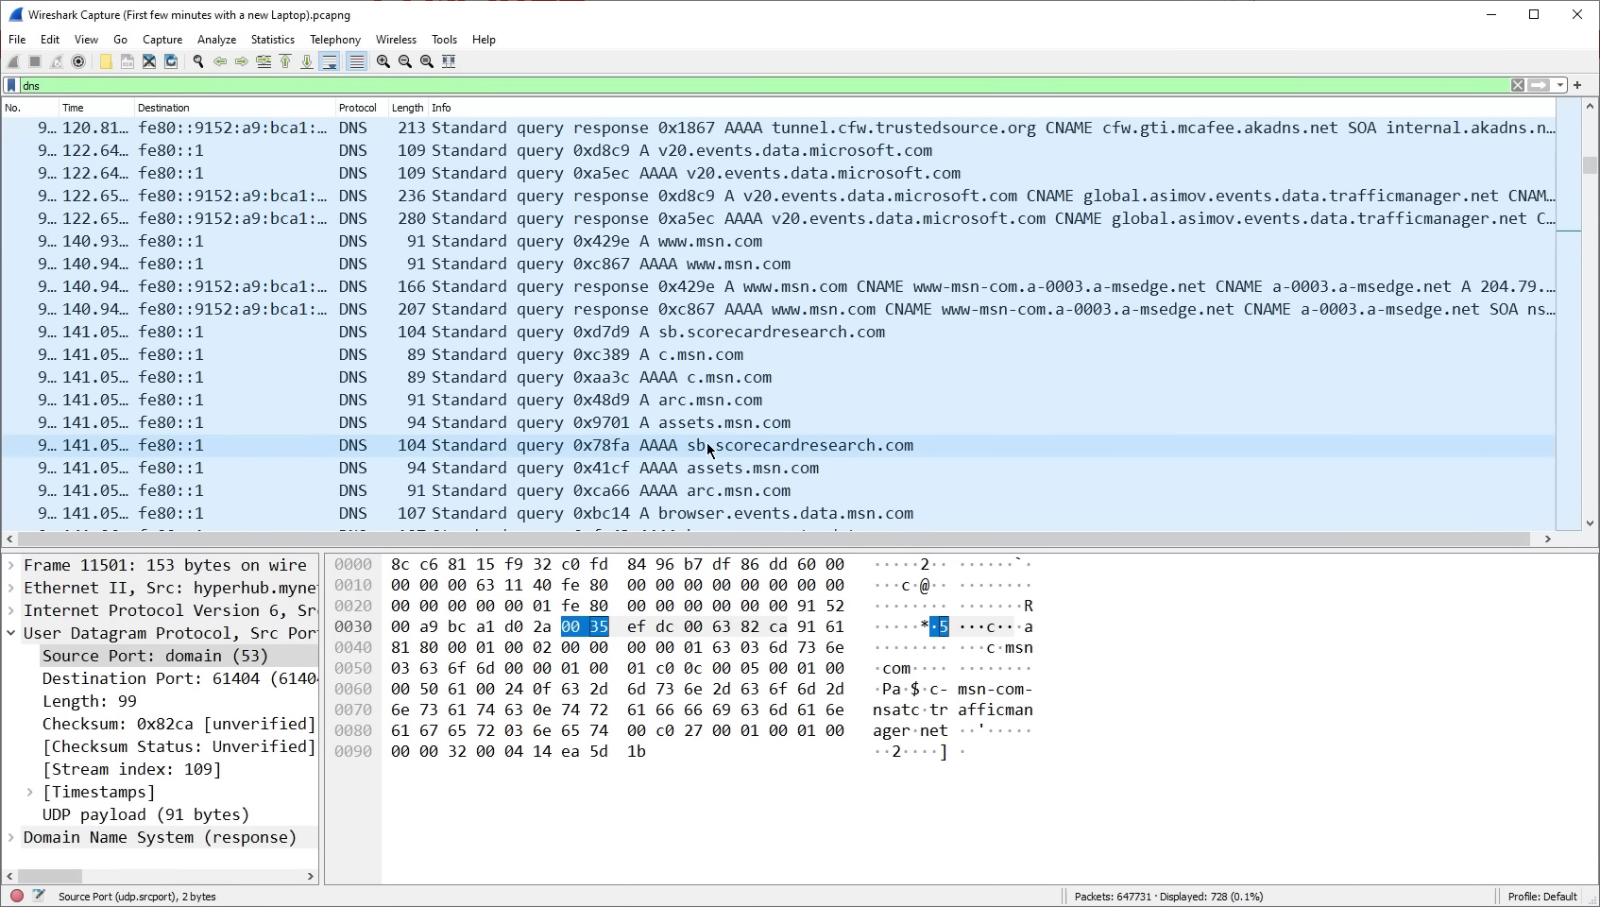1600x907 pixels.
Task: Apply the display filter arrow button
Action: coord(1540,85)
